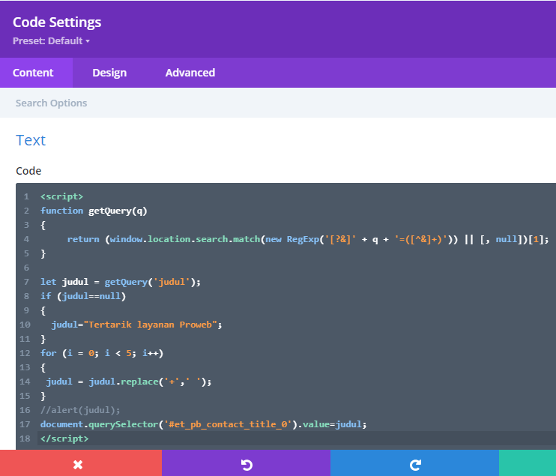
Task: Click the document.querySelector line
Action: click(204, 424)
